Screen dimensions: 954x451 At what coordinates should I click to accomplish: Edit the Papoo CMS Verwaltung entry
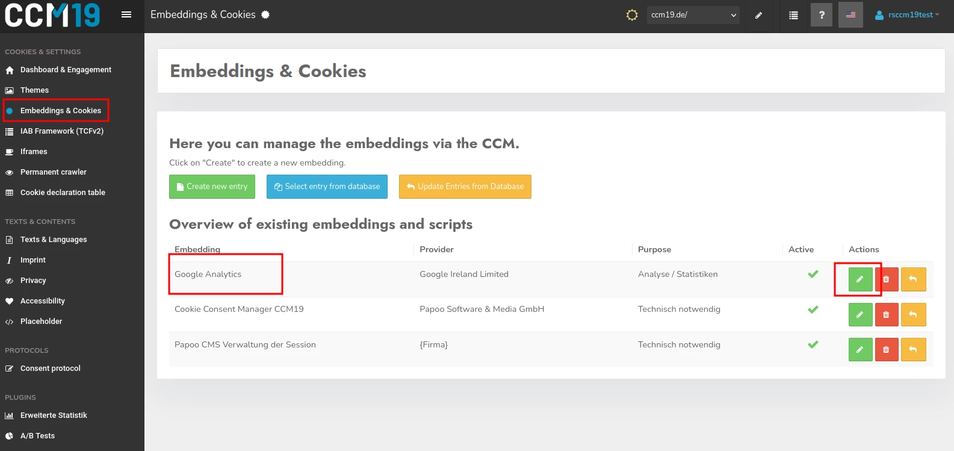pyautogui.click(x=860, y=350)
